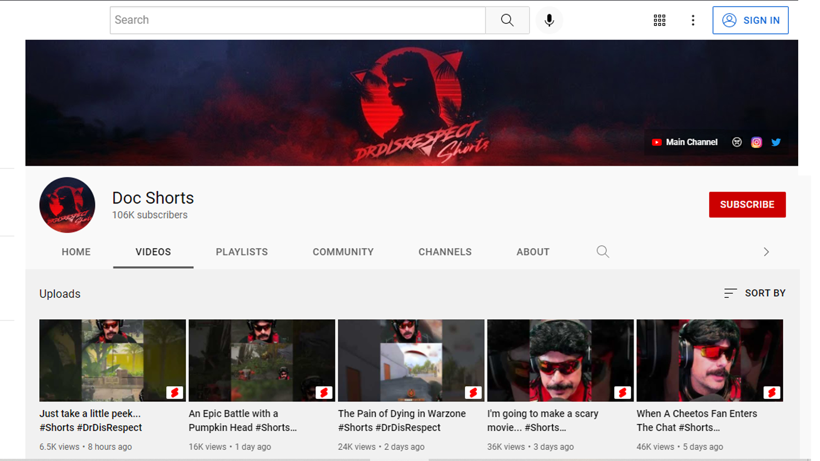Start voice search with microphone icon
Screen dimensions: 820x461
point(549,20)
